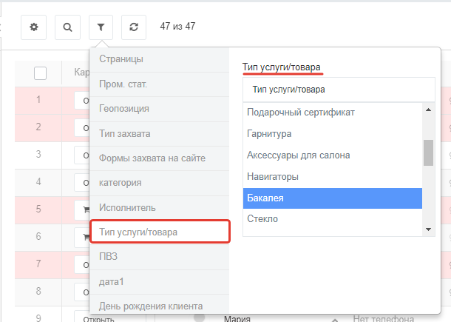Open the Геопозиция filter category
Image resolution: width=451 pixels, height=322 pixels.
click(x=160, y=109)
